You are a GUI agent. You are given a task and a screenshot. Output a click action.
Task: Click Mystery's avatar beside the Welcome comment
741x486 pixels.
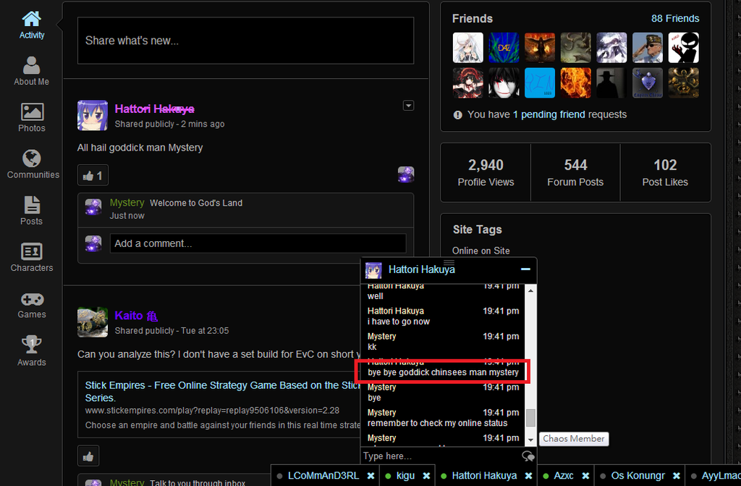(x=93, y=207)
